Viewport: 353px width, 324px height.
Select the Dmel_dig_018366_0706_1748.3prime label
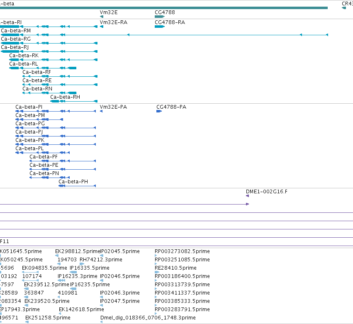pos(148,318)
